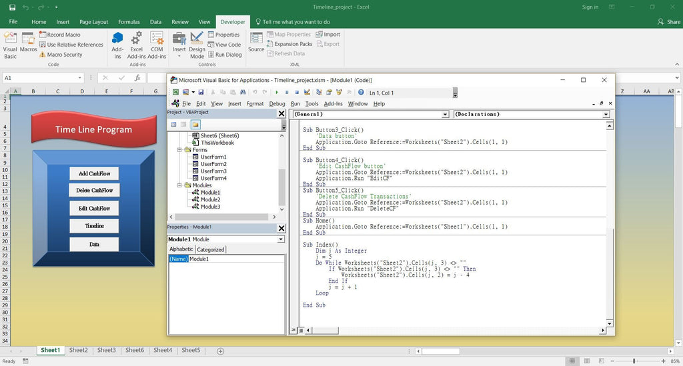Switch to Sheet2 worksheet tab
The image size is (683, 366).
(x=79, y=350)
